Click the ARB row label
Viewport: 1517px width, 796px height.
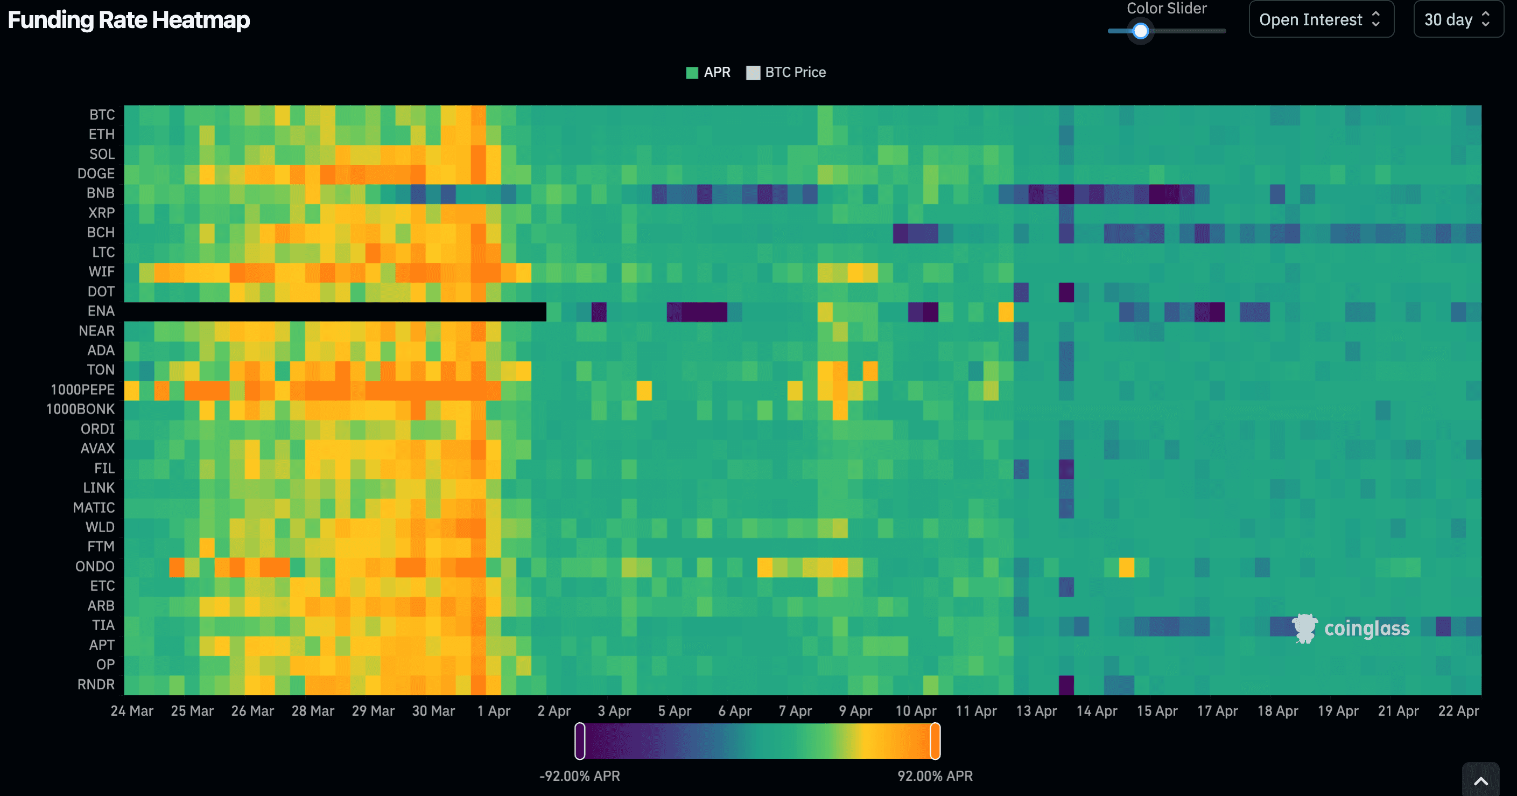[x=101, y=606]
